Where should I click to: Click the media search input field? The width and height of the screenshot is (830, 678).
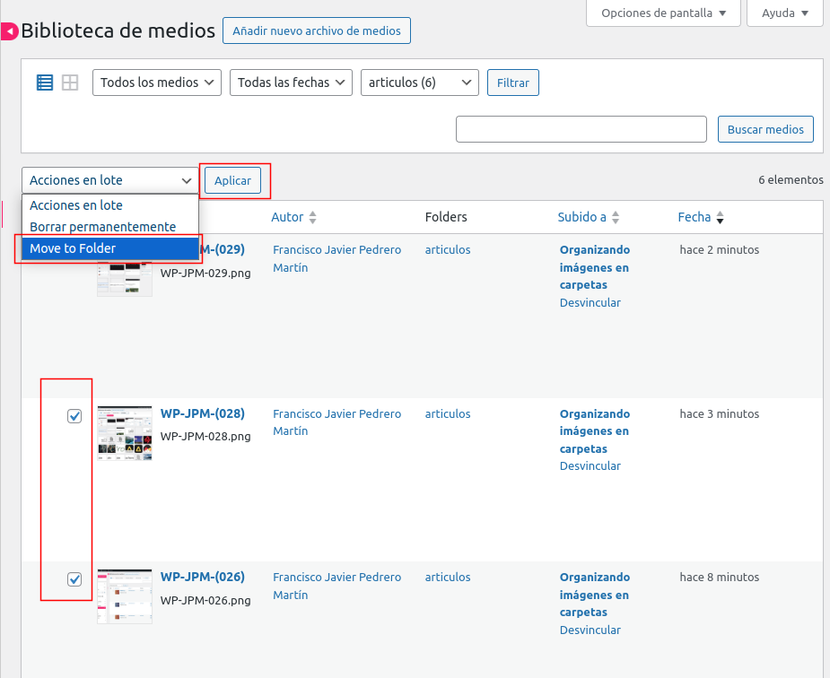click(581, 129)
